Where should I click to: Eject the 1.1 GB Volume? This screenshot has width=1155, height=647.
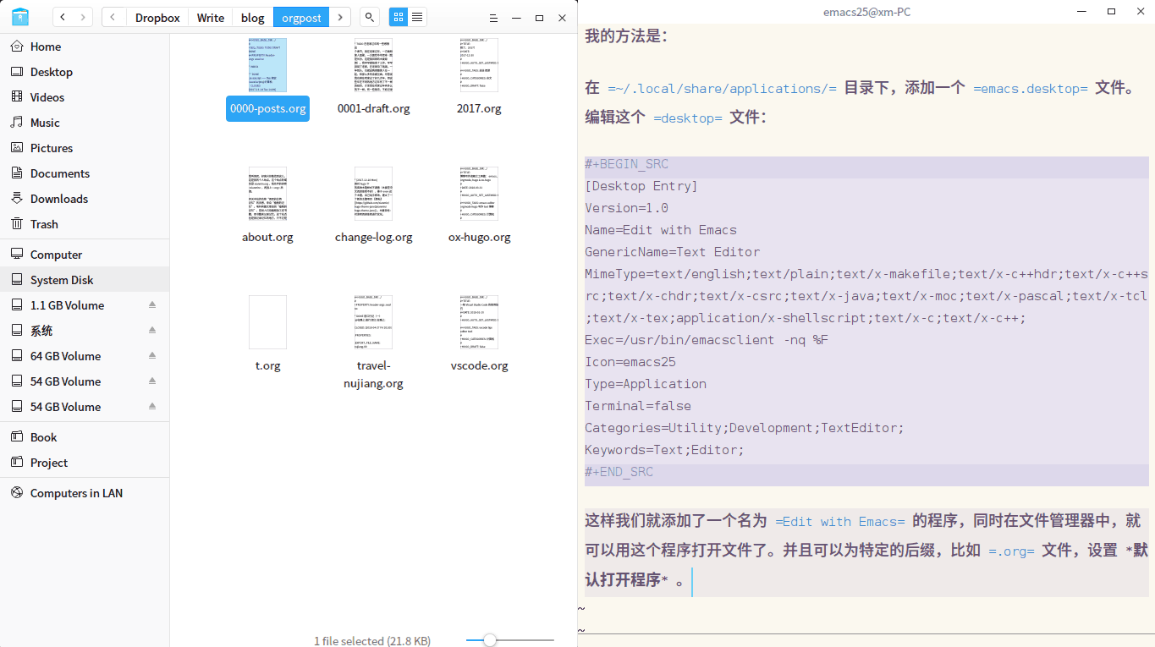tap(152, 305)
